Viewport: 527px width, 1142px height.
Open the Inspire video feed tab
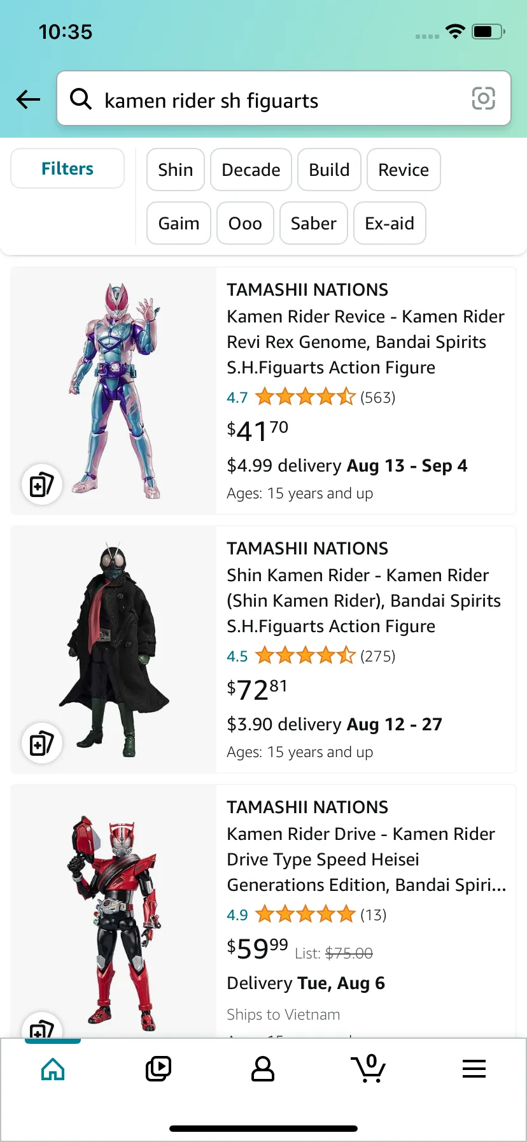[x=158, y=1069]
